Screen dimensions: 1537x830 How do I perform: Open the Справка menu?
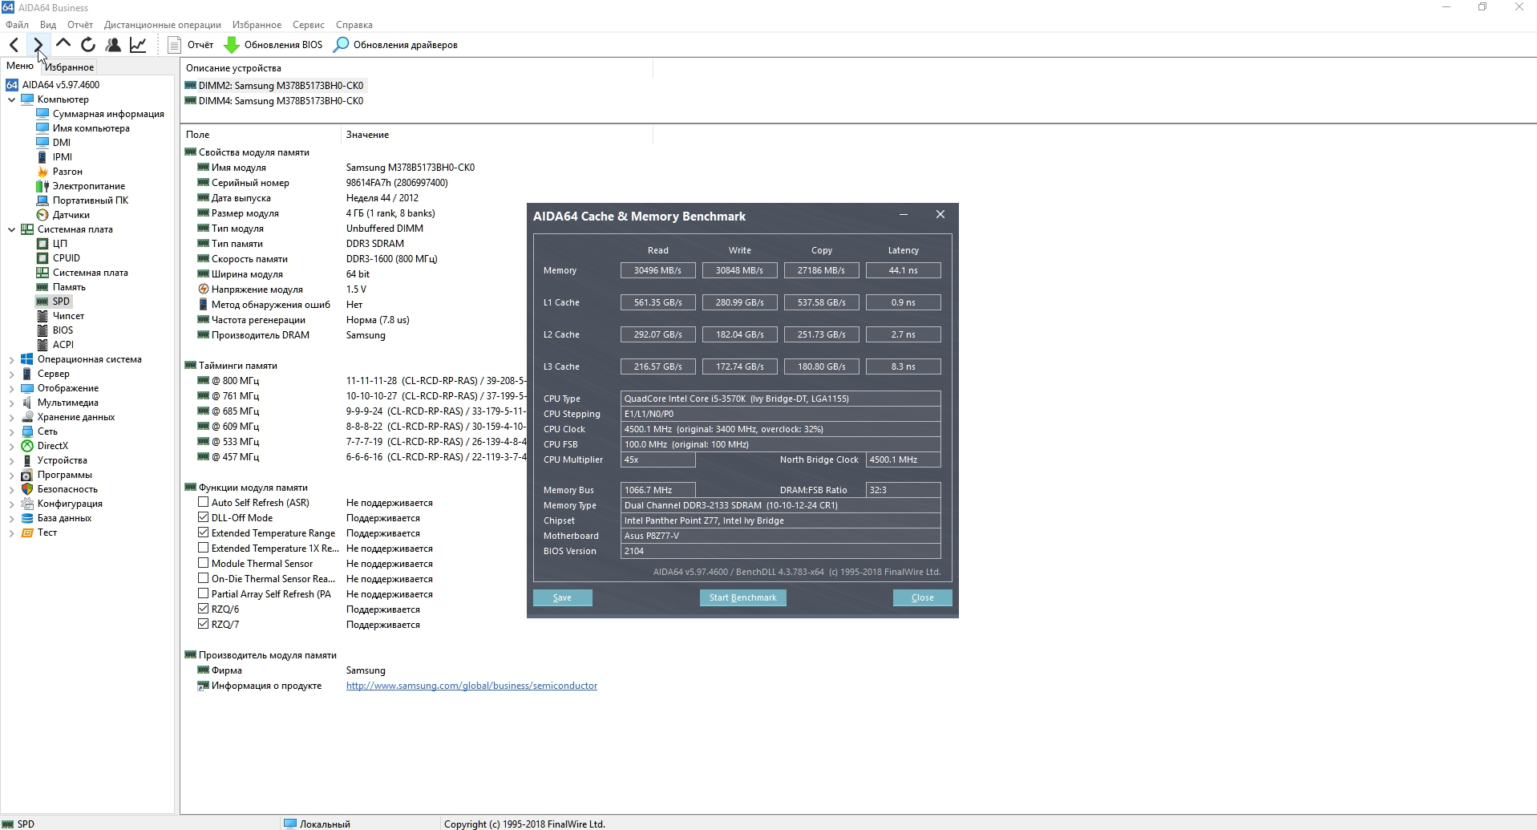(354, 25)
